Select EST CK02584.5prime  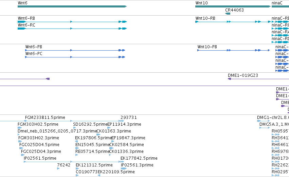pyautogui.click(x=127, y=145)
